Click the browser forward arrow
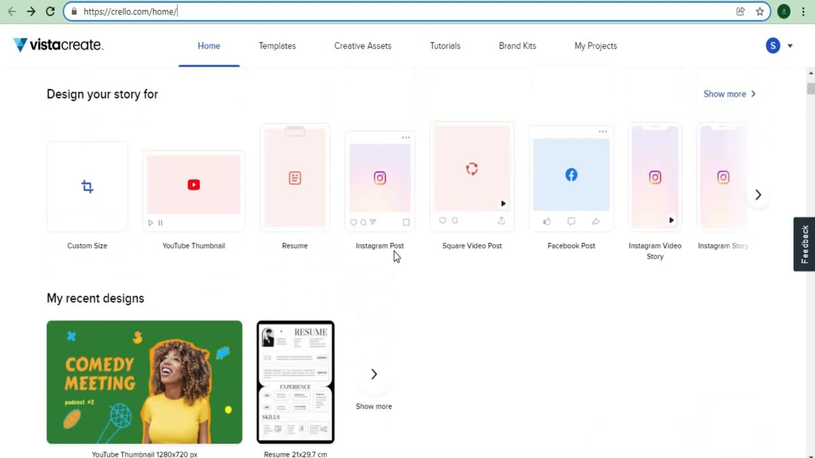This screenshot has height=458, width=815. (31, 11)
